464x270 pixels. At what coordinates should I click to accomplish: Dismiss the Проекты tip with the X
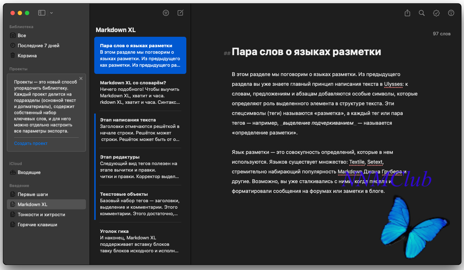(x=81, y=78)
